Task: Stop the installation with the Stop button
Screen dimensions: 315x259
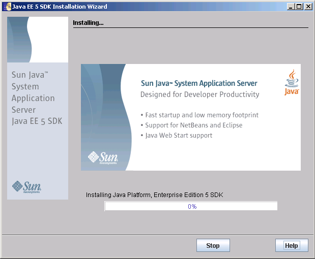Action: [x=213, y=245]
